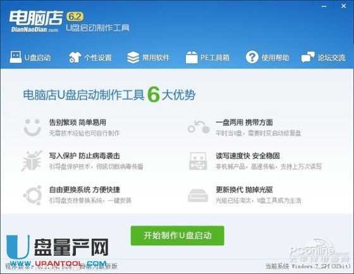354x274 pixels.
Task: Minimize the window with the dash button
Action: tap(324, 6)
